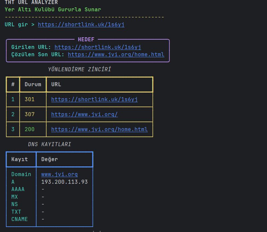Click the YÖNLENDİRME ZİNCİRİ table title
This screenshot has width=267, height=232.
pos(80,70)
